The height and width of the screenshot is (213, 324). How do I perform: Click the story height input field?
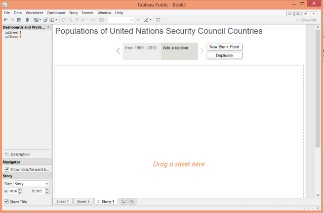pyautogui.click(x=40, y=191)
